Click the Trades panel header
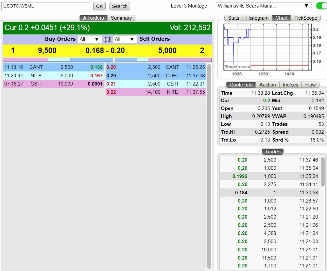This screenshot has height=271, width=327. point(273,152)
